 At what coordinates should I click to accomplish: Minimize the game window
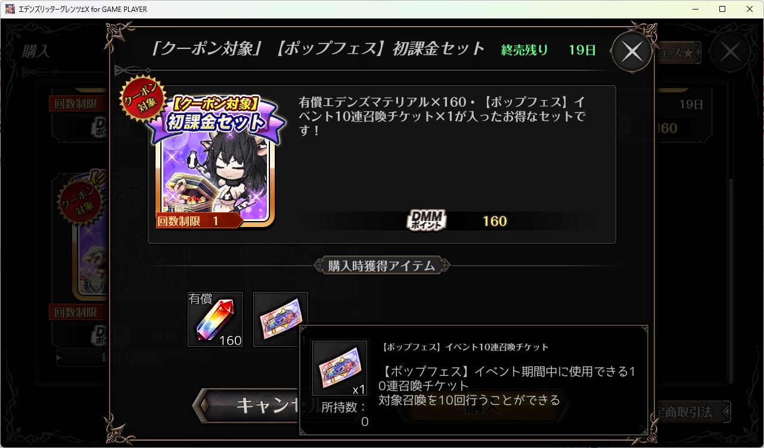[695, 9]
